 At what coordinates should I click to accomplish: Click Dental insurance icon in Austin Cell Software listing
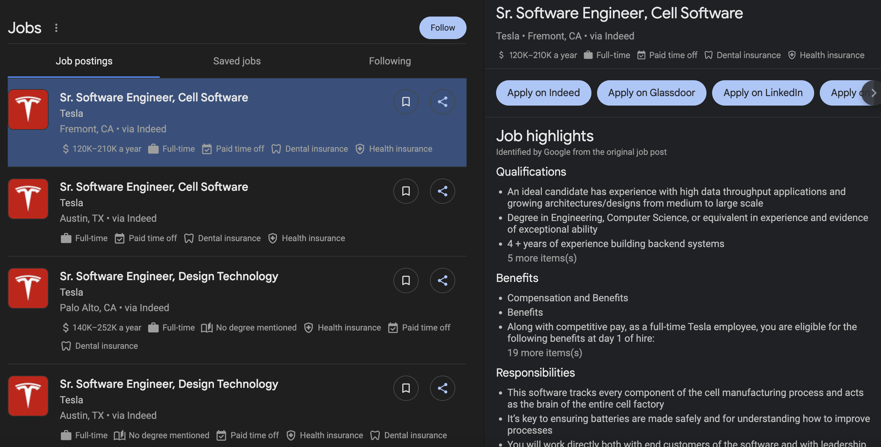point(189,238)
